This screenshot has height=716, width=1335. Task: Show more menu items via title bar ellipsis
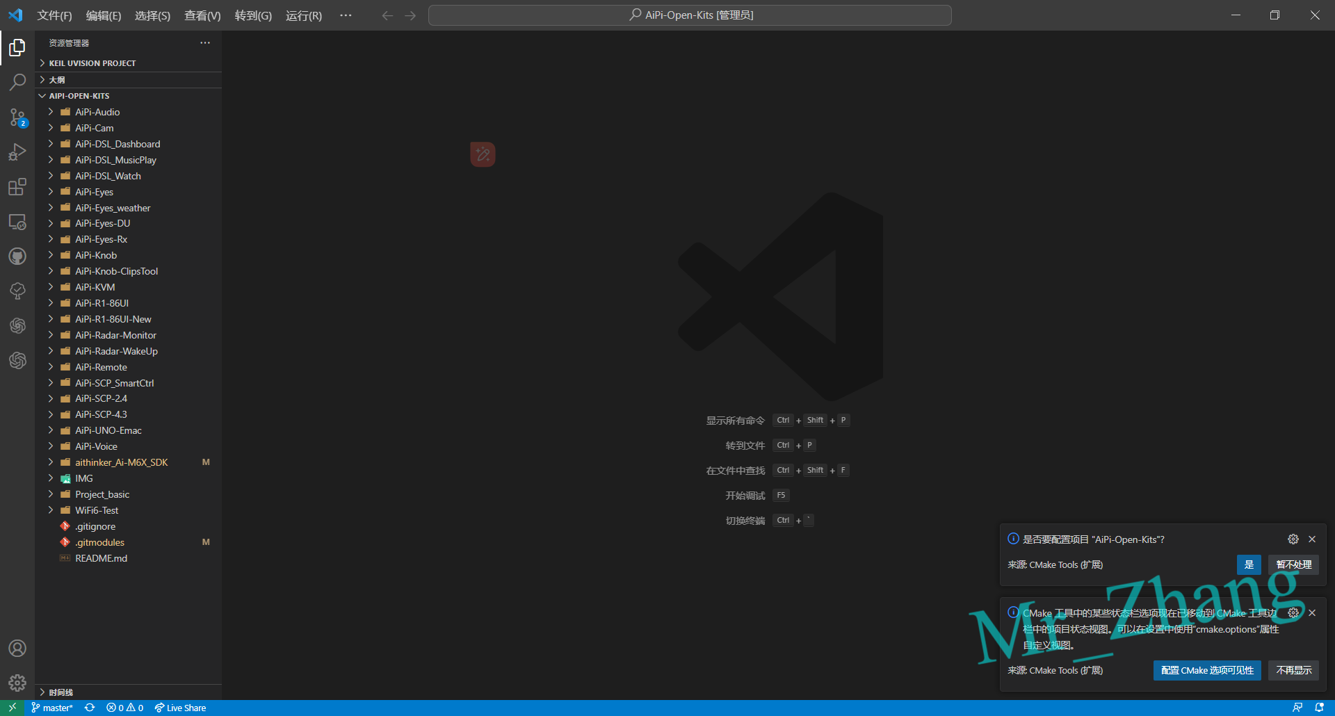point(346,15)
